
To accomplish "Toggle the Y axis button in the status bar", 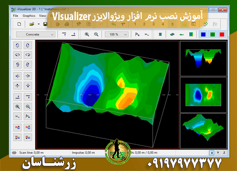I will coord(218,153).
